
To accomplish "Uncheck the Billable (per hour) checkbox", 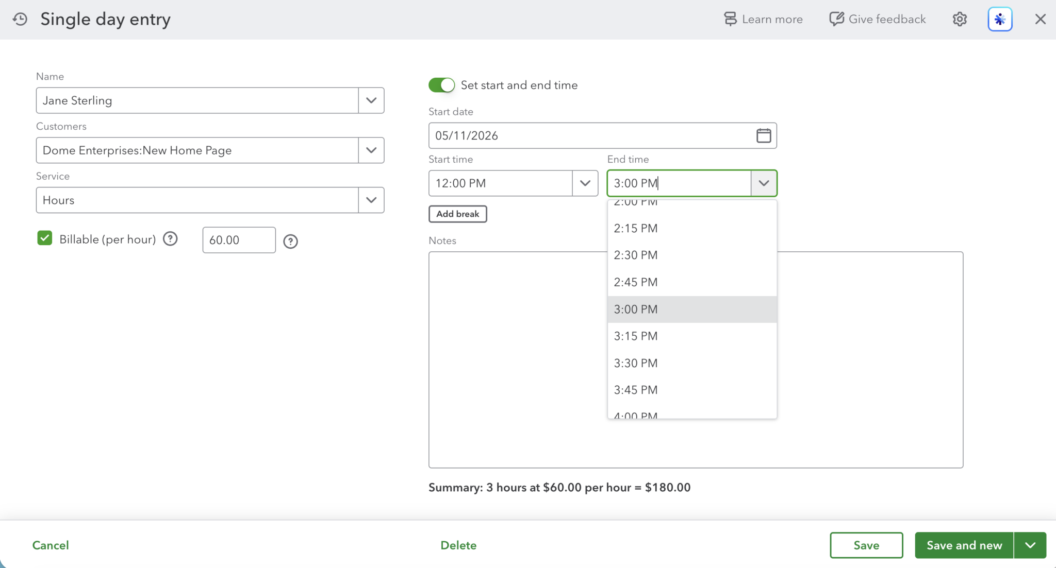I will point(45,238).
